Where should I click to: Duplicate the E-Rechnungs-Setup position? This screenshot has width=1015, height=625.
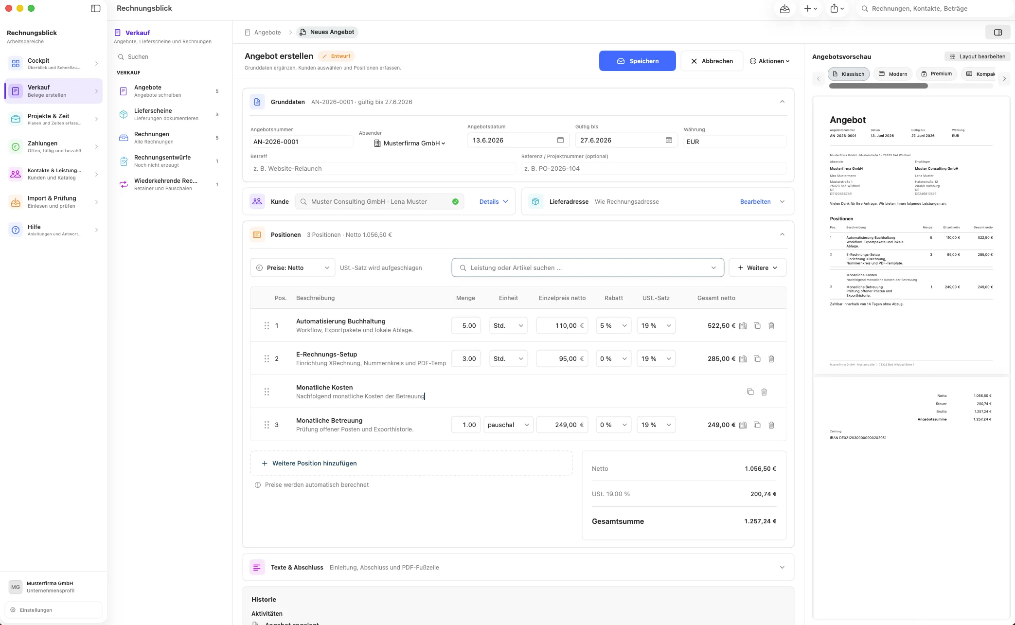pos(757,359)
